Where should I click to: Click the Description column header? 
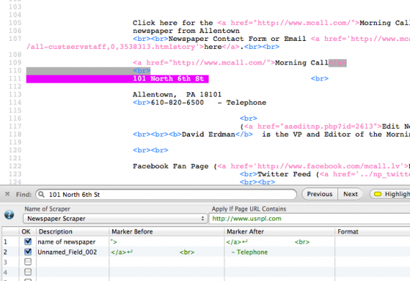coord(73,231)
